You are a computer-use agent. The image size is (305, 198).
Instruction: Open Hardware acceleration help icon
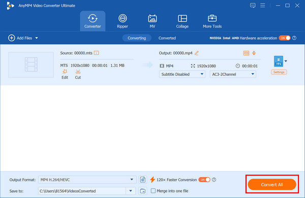point(294,38)
